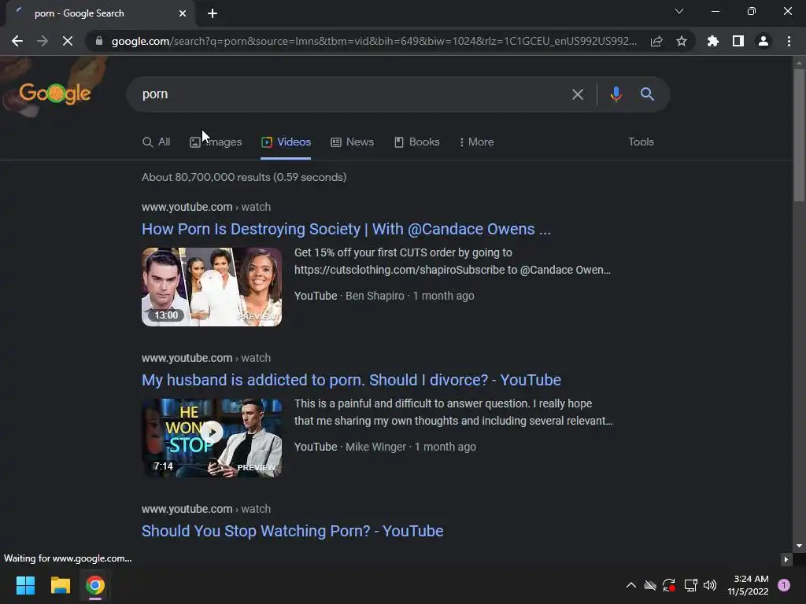The height and width of the screenshot is (604, 806).
Task: Switch to the Books results tab
Action: (x=417, y=142)
